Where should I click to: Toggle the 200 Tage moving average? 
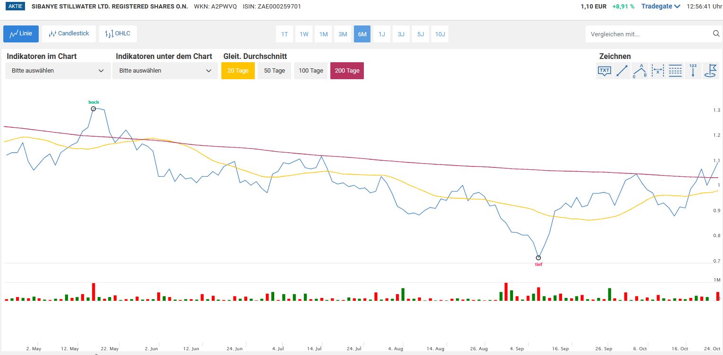coord(347,71)
